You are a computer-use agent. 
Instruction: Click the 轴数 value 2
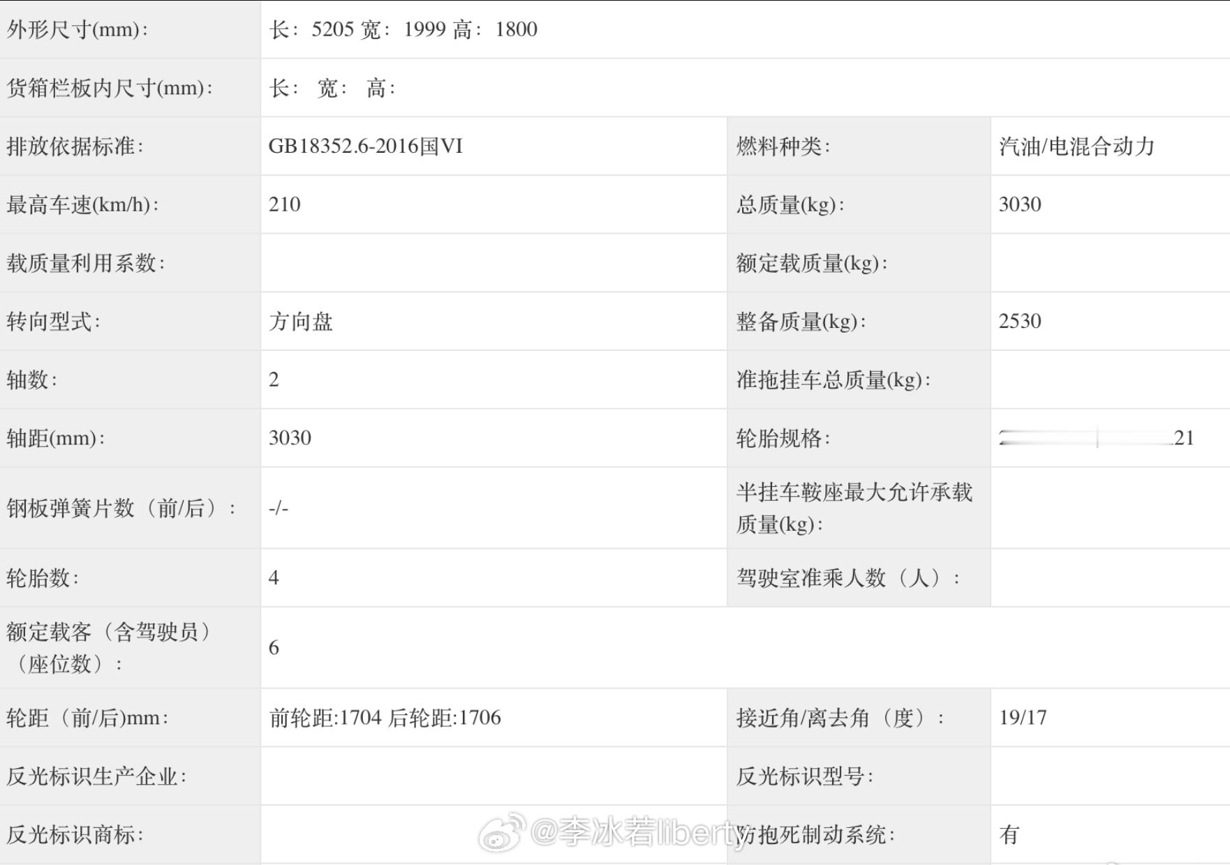tap(274, 379)
